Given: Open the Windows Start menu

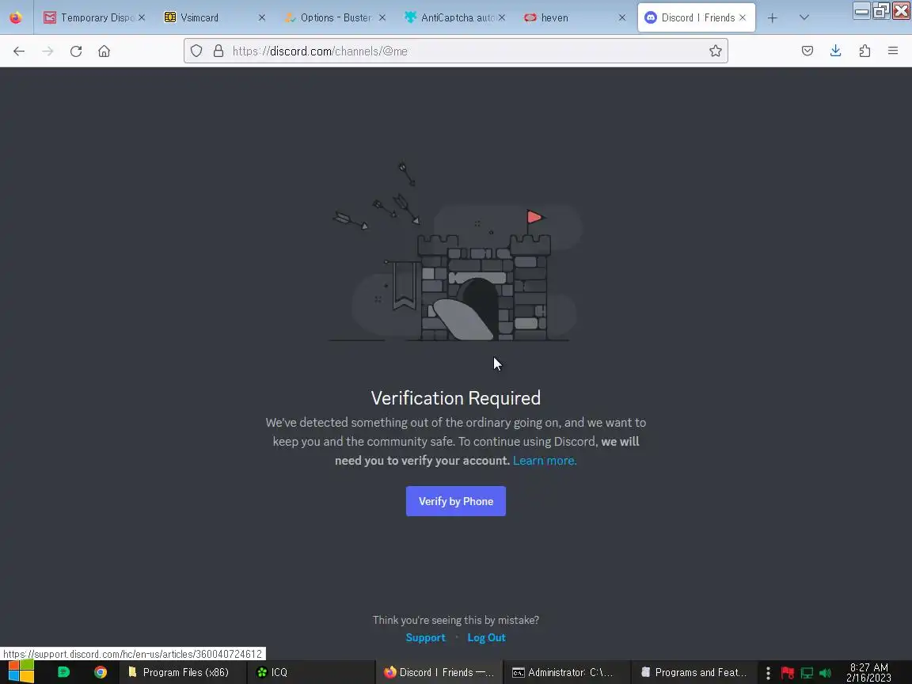Looking at the screenshot, I should point(21,672).
